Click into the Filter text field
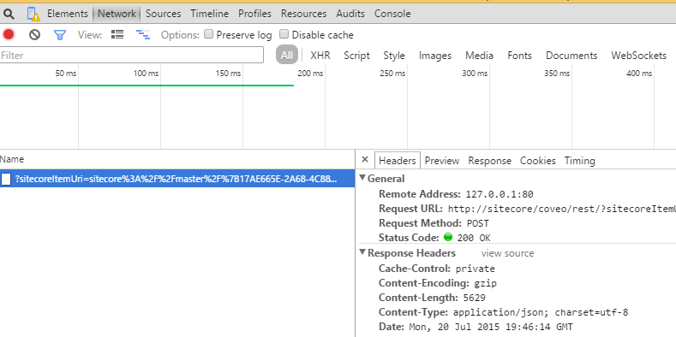Viewport: 676px width, 337px height. pos(131,55)
